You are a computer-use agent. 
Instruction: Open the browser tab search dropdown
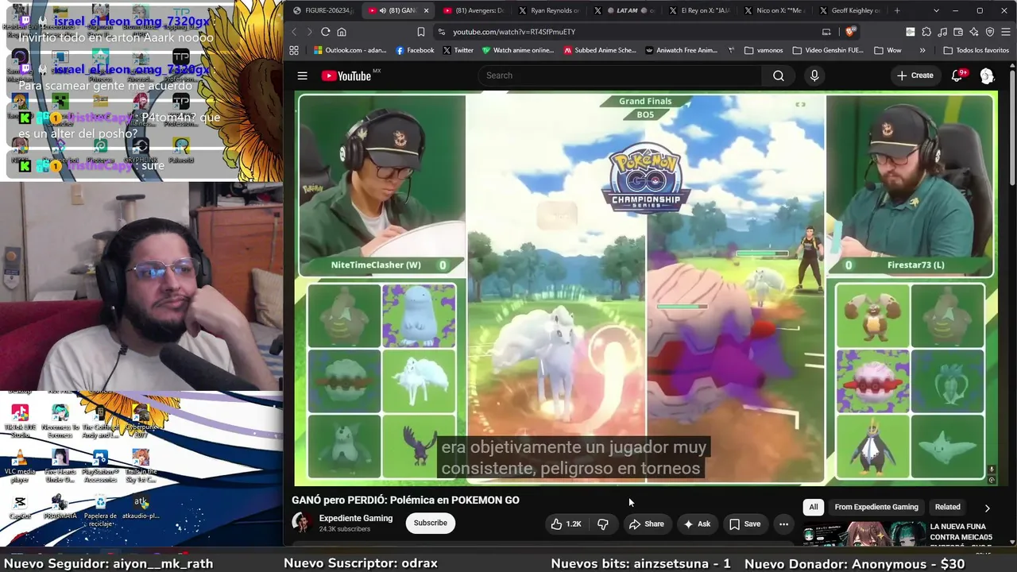tap(936, 10)
